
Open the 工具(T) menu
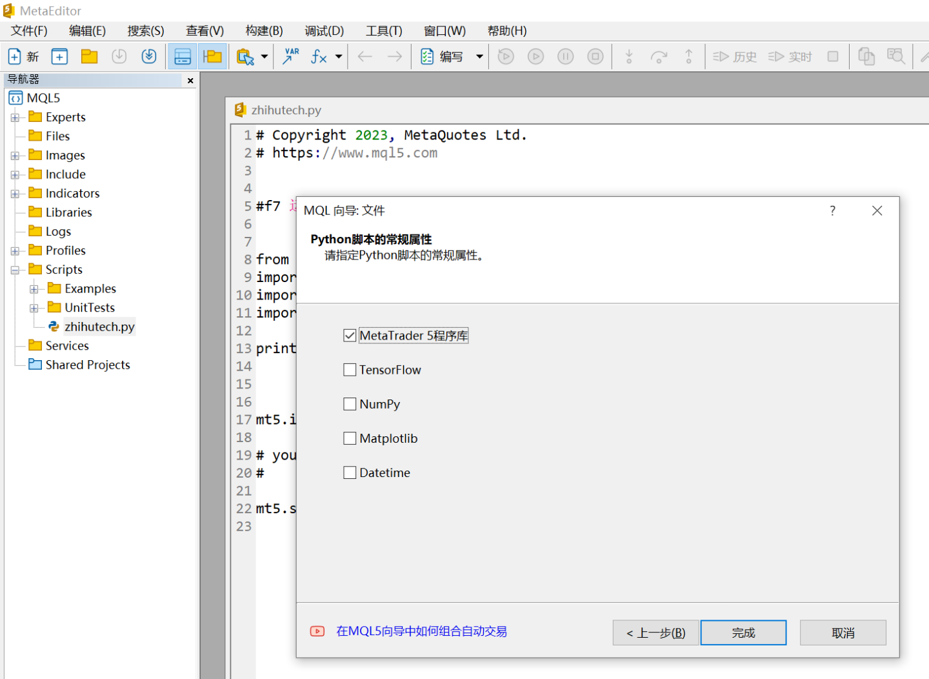(384, 30)
